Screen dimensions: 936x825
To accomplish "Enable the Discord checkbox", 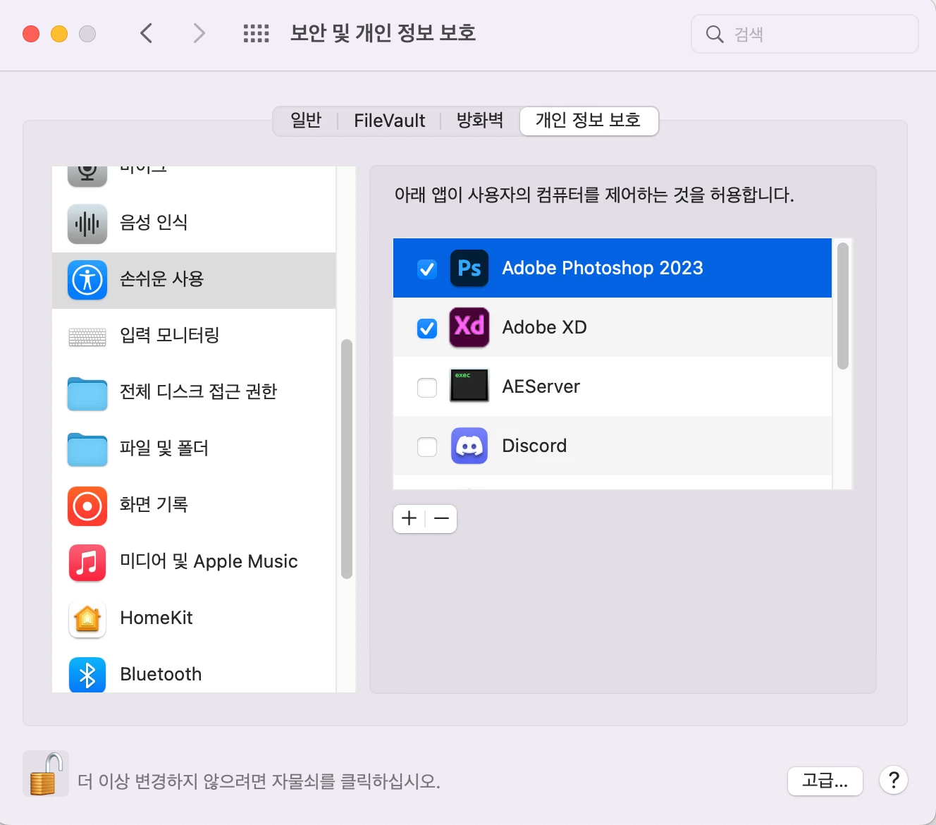I will (427, 446).
